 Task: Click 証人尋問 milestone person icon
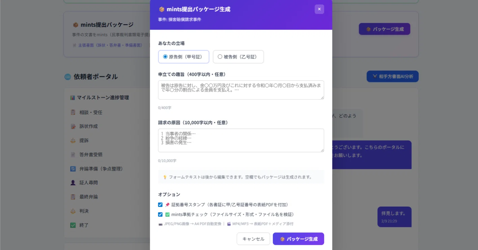pos(73,183)
